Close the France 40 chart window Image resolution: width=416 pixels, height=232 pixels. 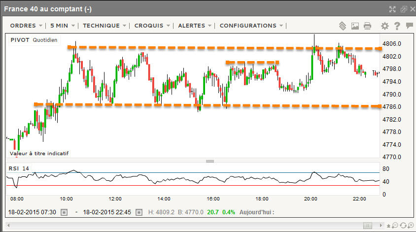click(x=413, y=9)
